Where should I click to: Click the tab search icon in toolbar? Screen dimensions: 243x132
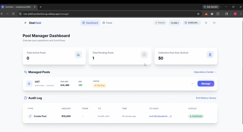pyautogui.click(x=226, y=14)
